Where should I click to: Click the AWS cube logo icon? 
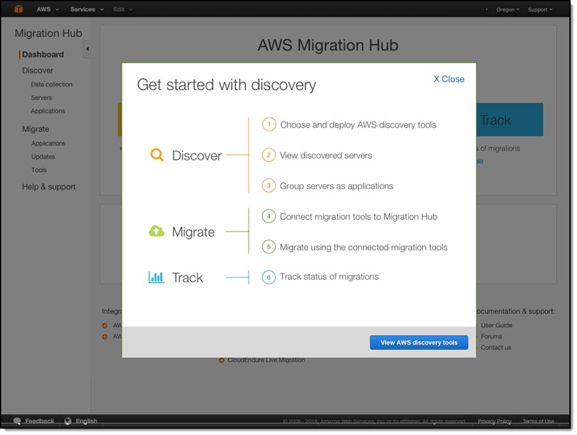(x=19, y=9)
